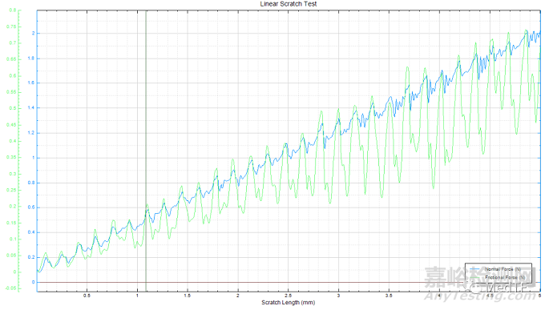Click the 0.8 label on green friction axis
The height and width of the screenshot is (310, 545).
point(13,10)
